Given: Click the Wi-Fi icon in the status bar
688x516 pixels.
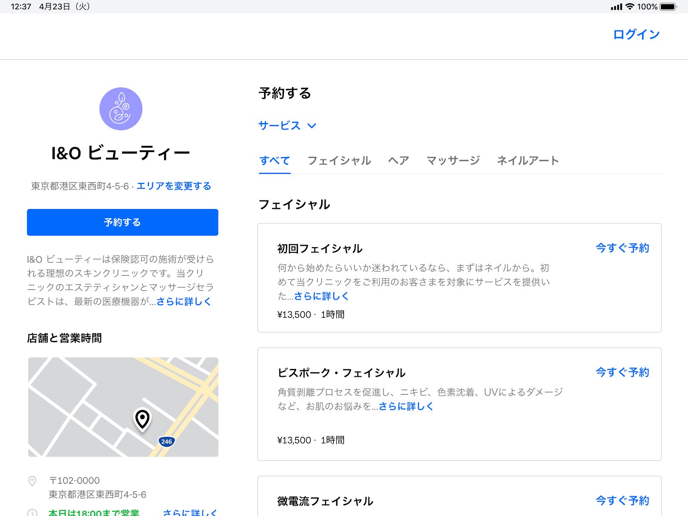Looking at the screenshot, I should [x=630, y=6].
